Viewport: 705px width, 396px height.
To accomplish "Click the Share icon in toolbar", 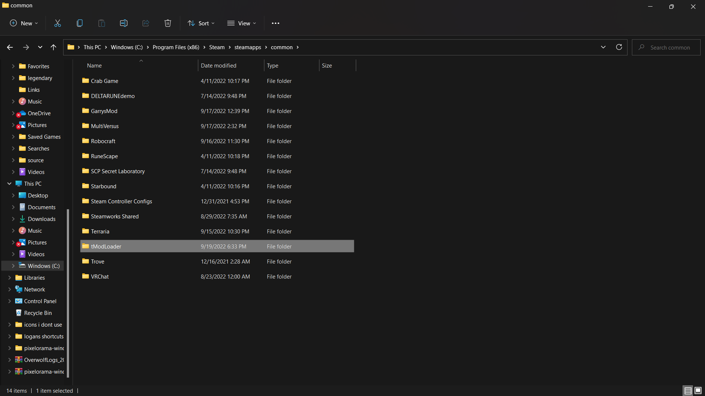I will tap(146, 23).
